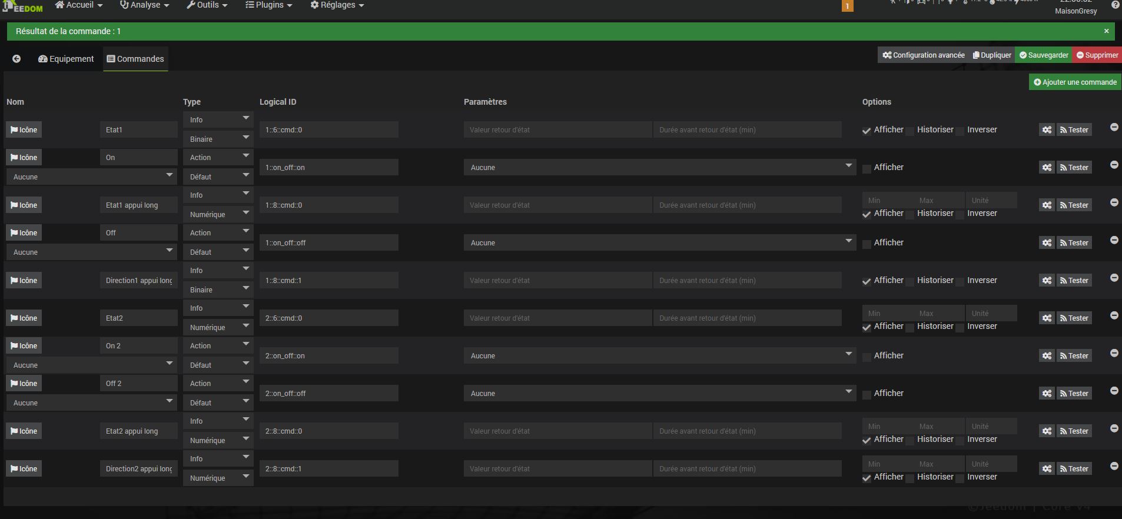Image resolution: width=1122 pixels, height=519 pixels.
Task: Choose an icon for the Etat1 command
Action: coord(24,130)
